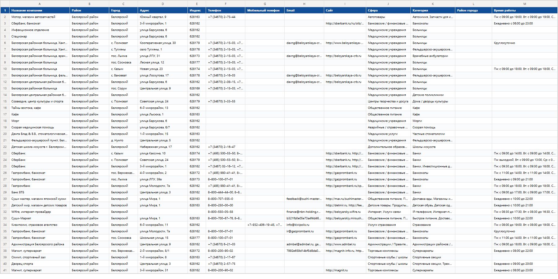The height and width of the screenshot is (279, 558).
Task: Select address 'село Тугияны, 1'
Action: pos(163,49)
